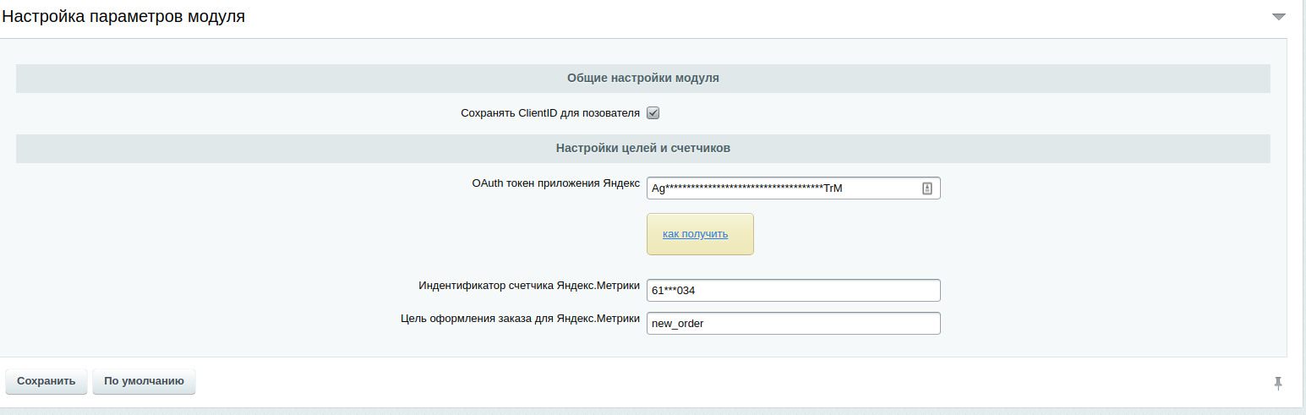Click the 'Настройка параметров модуля' title
Image resolution: width=1306 pixels, height=415 pixels.
(x=123, y=16)
